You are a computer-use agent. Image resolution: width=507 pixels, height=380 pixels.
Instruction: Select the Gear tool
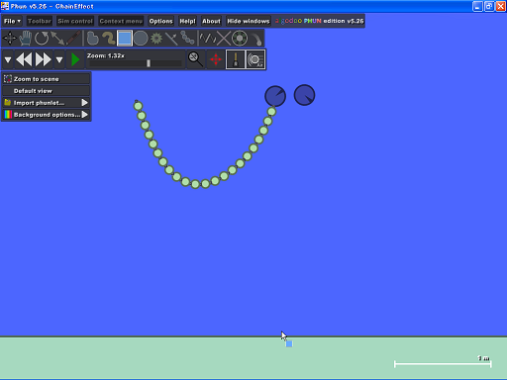156,39
